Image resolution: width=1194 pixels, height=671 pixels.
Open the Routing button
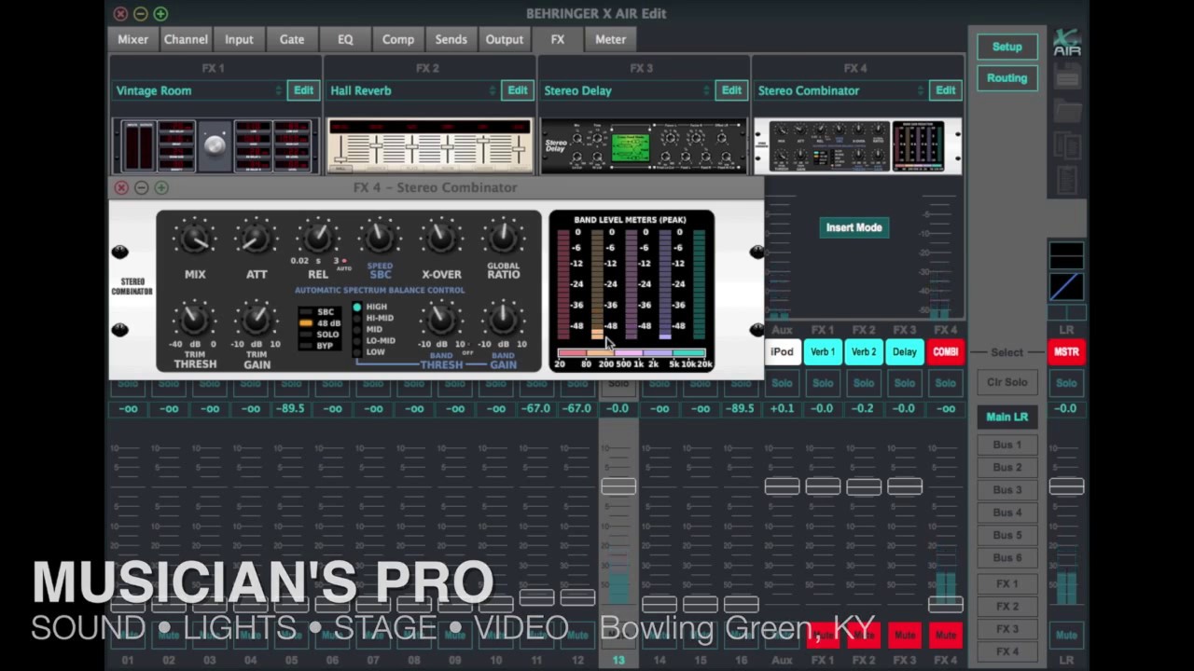tap(1007, 78)
